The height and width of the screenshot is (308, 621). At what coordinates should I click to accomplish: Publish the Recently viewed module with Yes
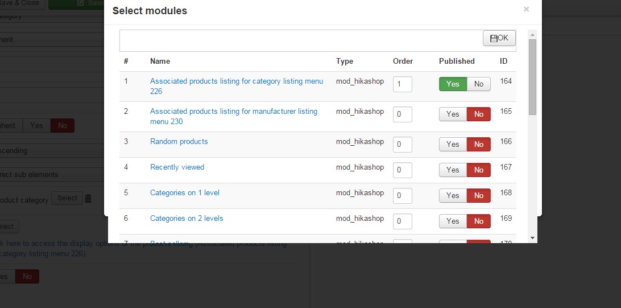tap(453, 170)
